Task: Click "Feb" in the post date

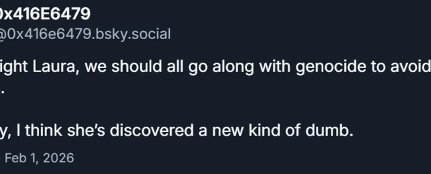Action: coord(16,158)
